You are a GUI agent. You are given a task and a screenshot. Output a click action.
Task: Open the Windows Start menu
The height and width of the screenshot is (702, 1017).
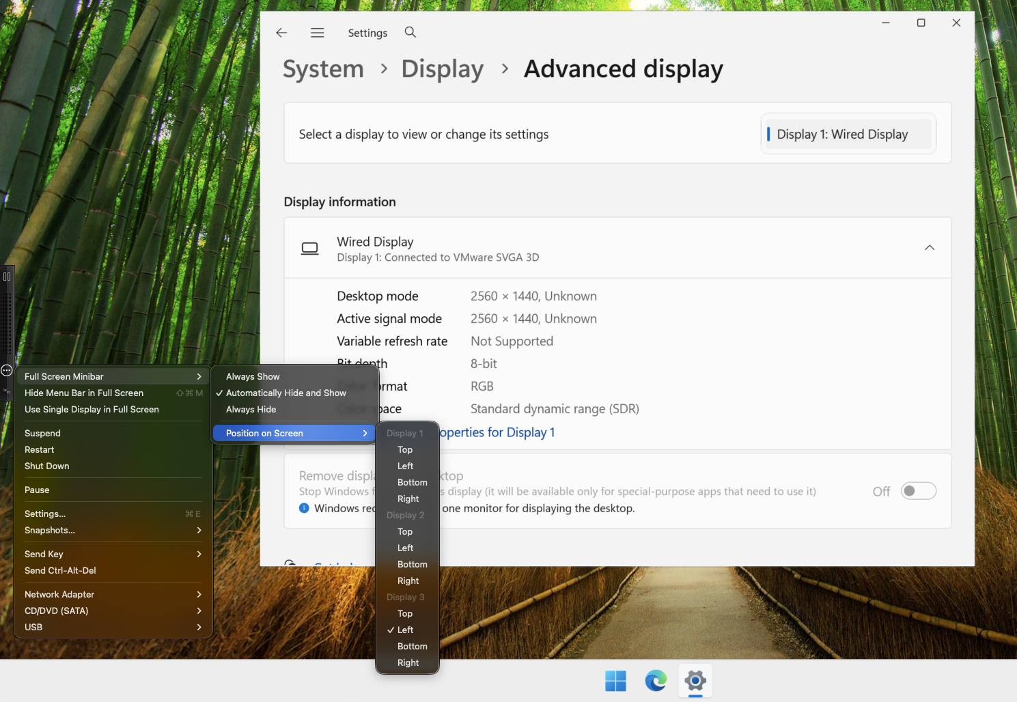(615, 681)
